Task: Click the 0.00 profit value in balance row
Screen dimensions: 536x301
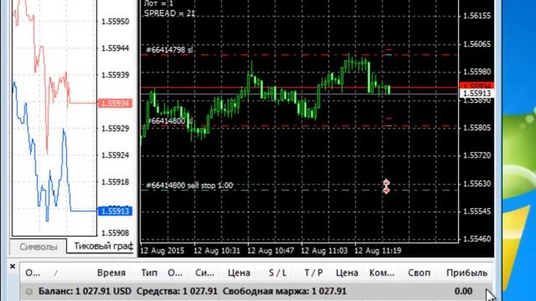Action: click(463, 292)
